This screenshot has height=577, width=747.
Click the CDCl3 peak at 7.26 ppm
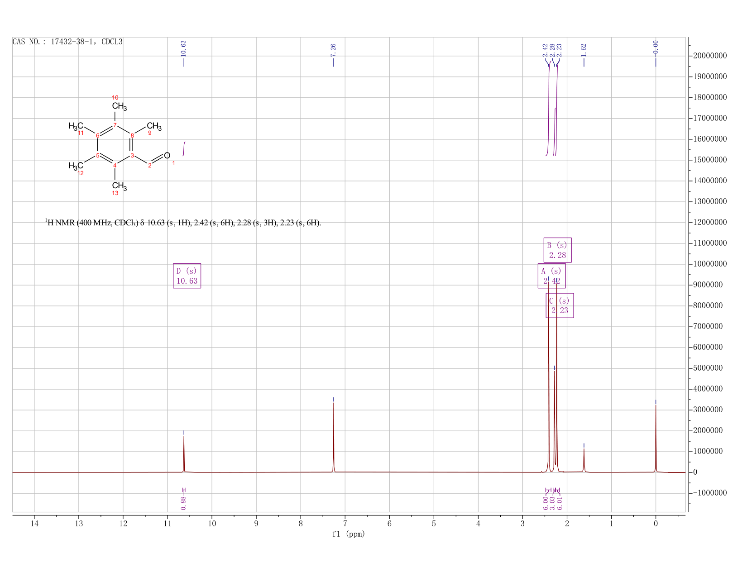333,437
